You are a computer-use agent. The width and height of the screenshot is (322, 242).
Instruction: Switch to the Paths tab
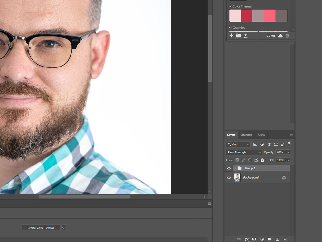261,135
